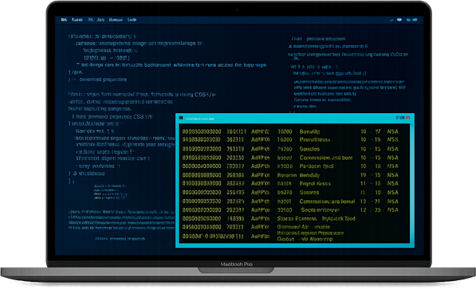Select "NSS" in the terminal table's second row
The width and height of the screenshot is (476, 289).
pos(392,139)
